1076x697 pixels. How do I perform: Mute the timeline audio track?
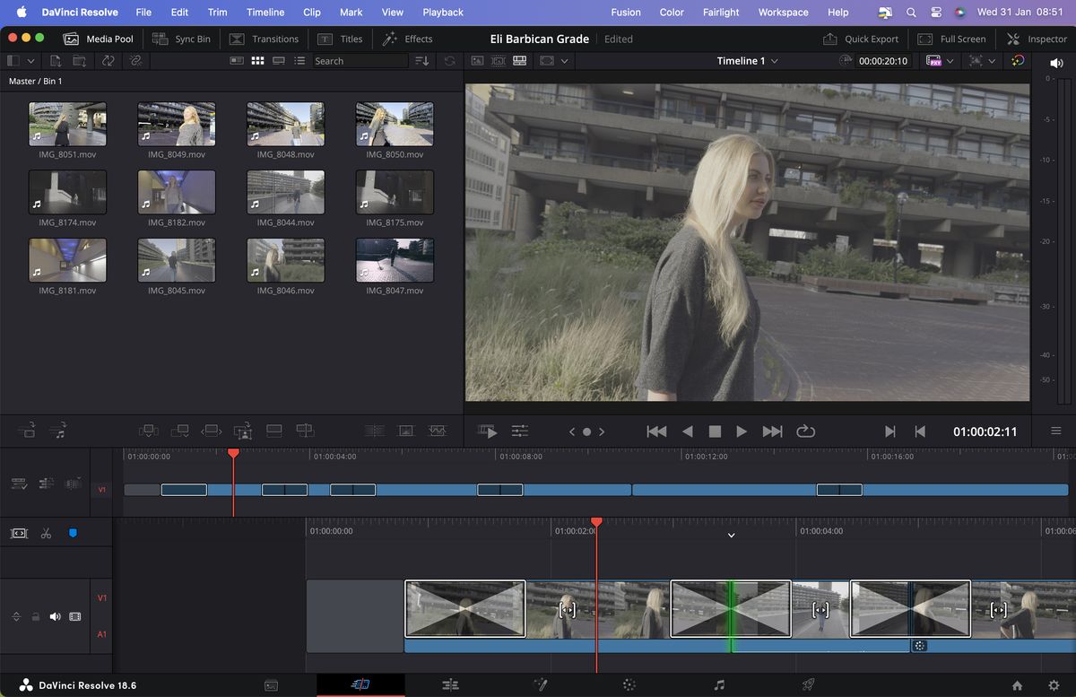click(56, 616)
